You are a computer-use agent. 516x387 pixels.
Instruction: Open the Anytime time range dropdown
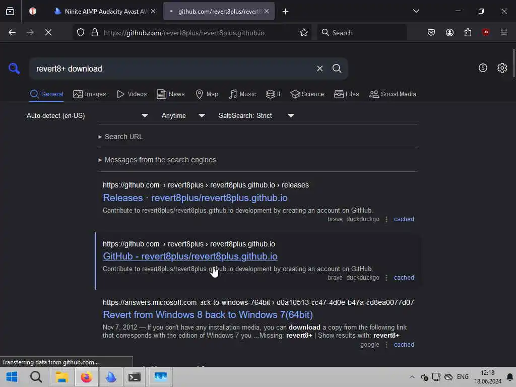click(x=182, y=115)
